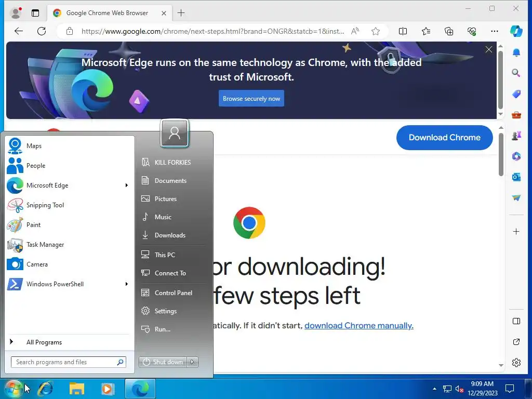Open sidebar settings gear
This screenshot has height=399, width=532.
pos(516,363)
